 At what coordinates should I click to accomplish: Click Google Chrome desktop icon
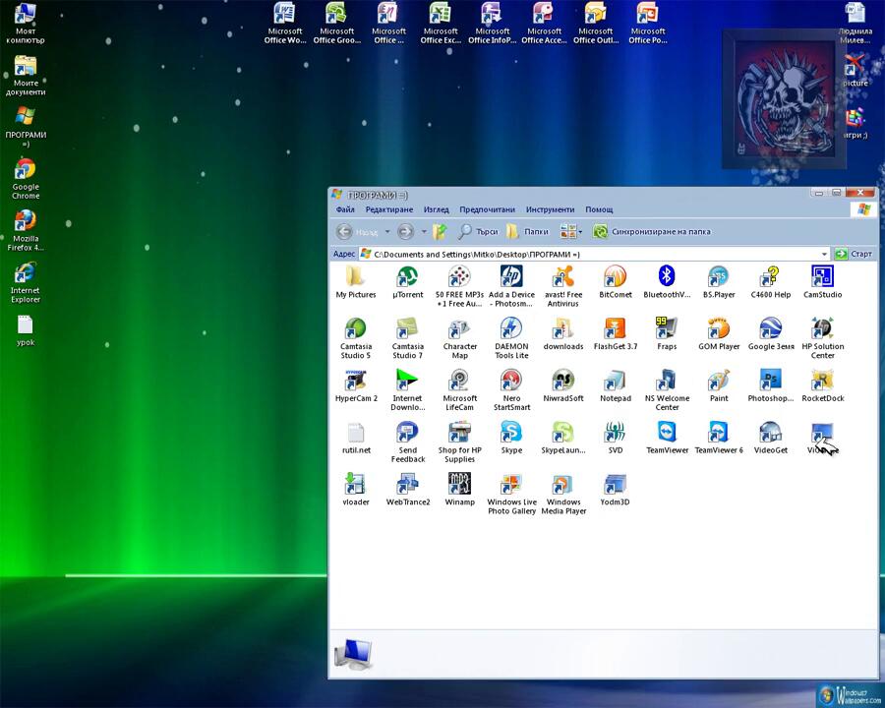(26, 170)
